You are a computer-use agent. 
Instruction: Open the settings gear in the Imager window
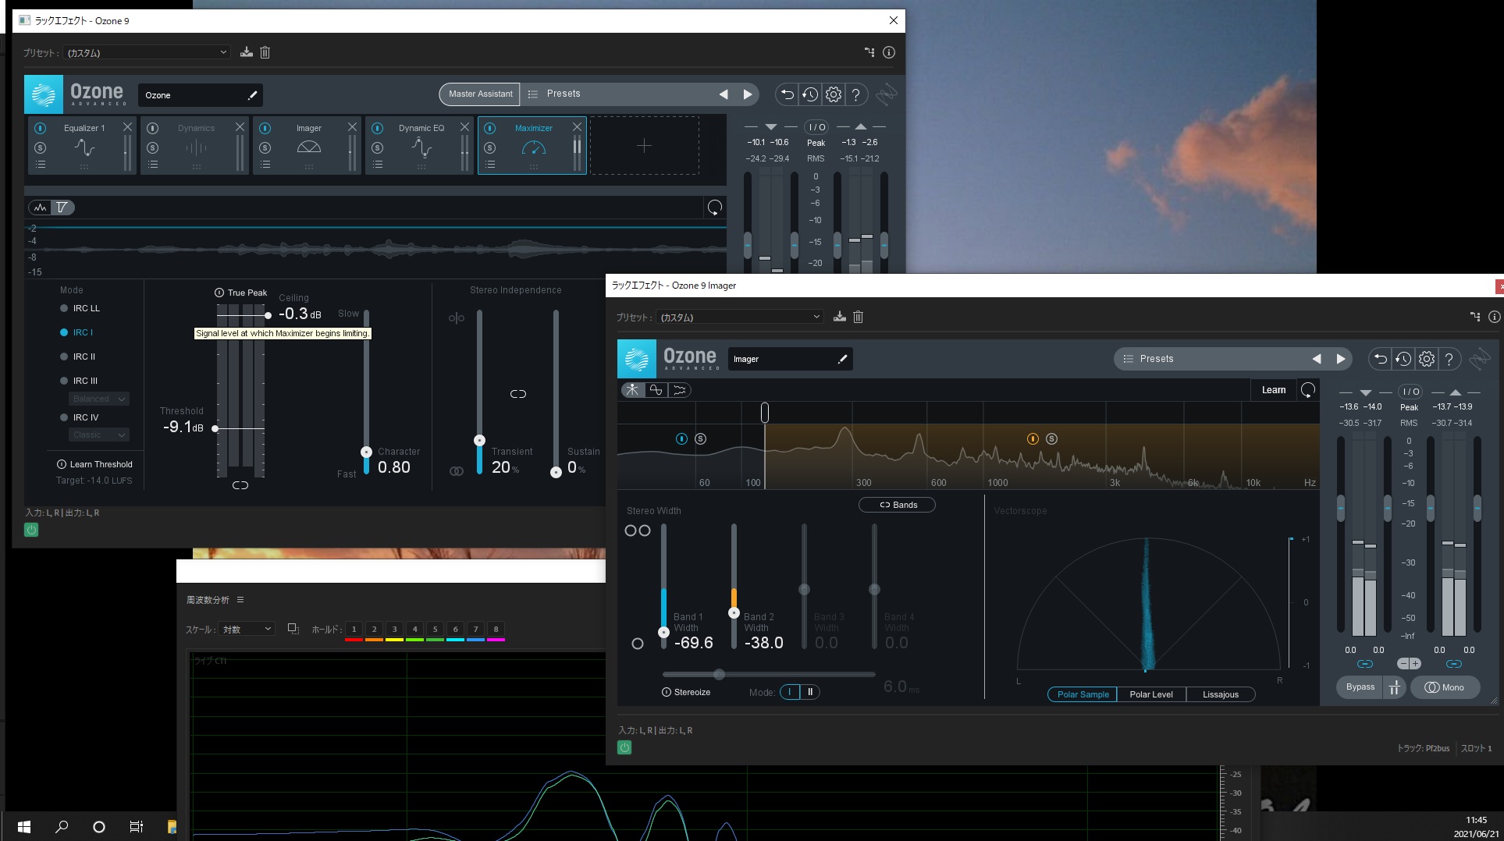click(1427, 360)
